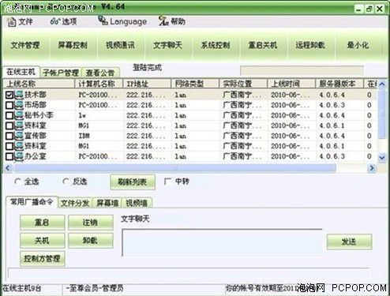Check the 秘书小李 host checkbox
The height and width of the screenshot is (296, 390).
tap(9, 115)
